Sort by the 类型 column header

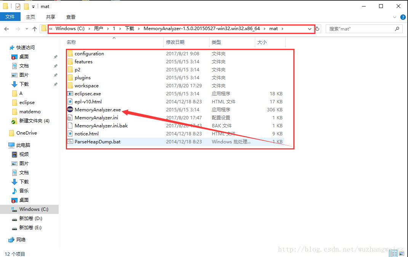(x=216, y=42)
